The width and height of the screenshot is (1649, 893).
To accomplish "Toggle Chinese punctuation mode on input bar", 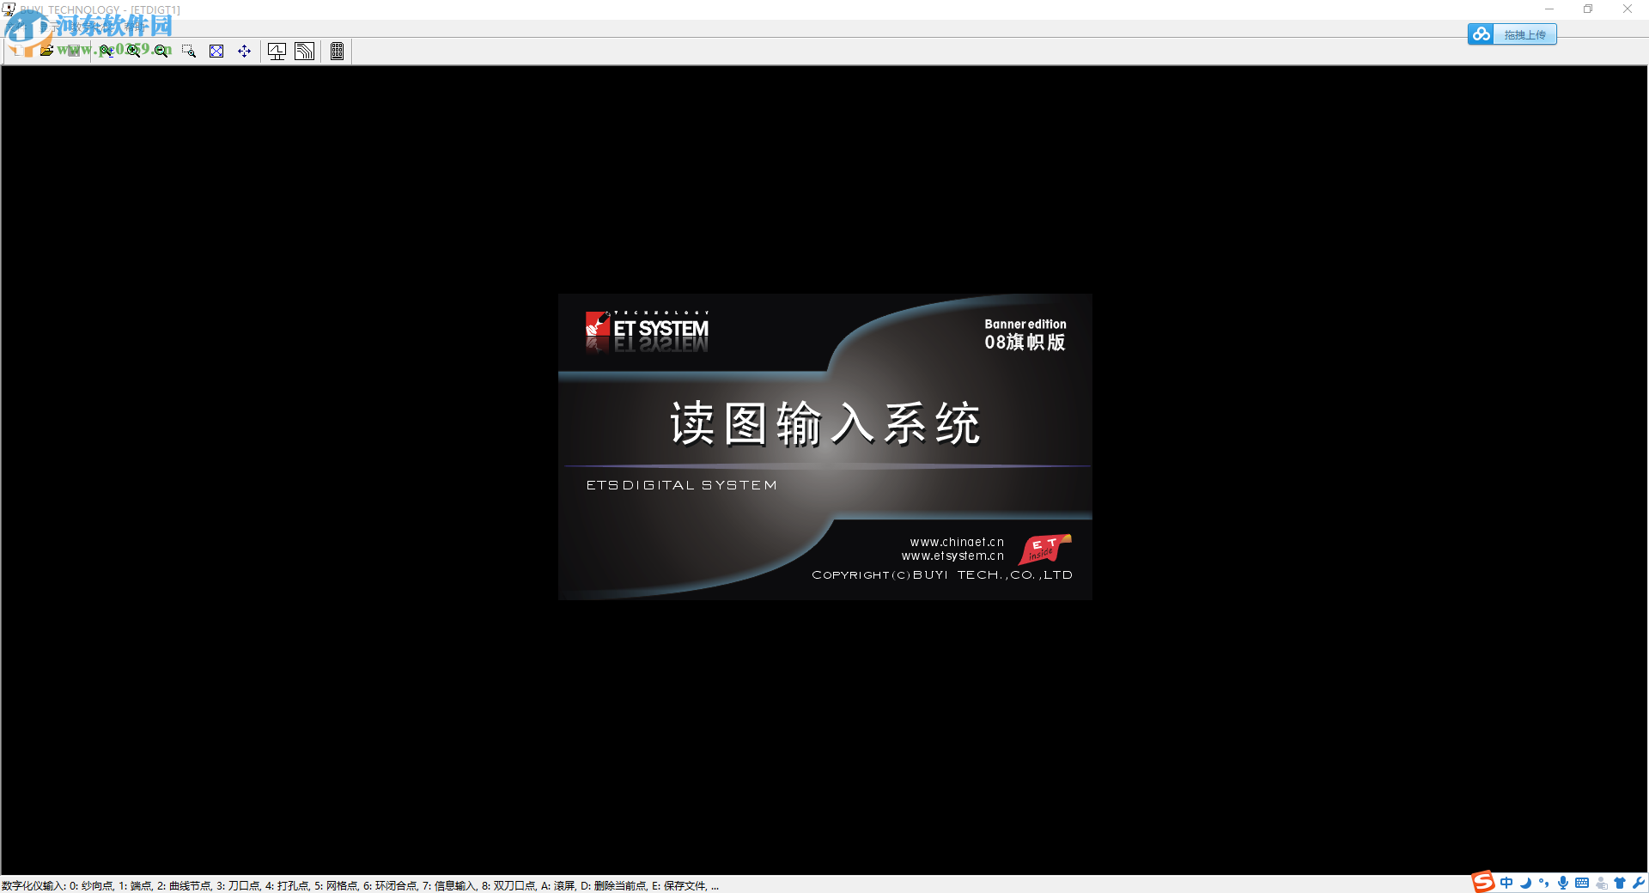I will tap(1544, 883).
